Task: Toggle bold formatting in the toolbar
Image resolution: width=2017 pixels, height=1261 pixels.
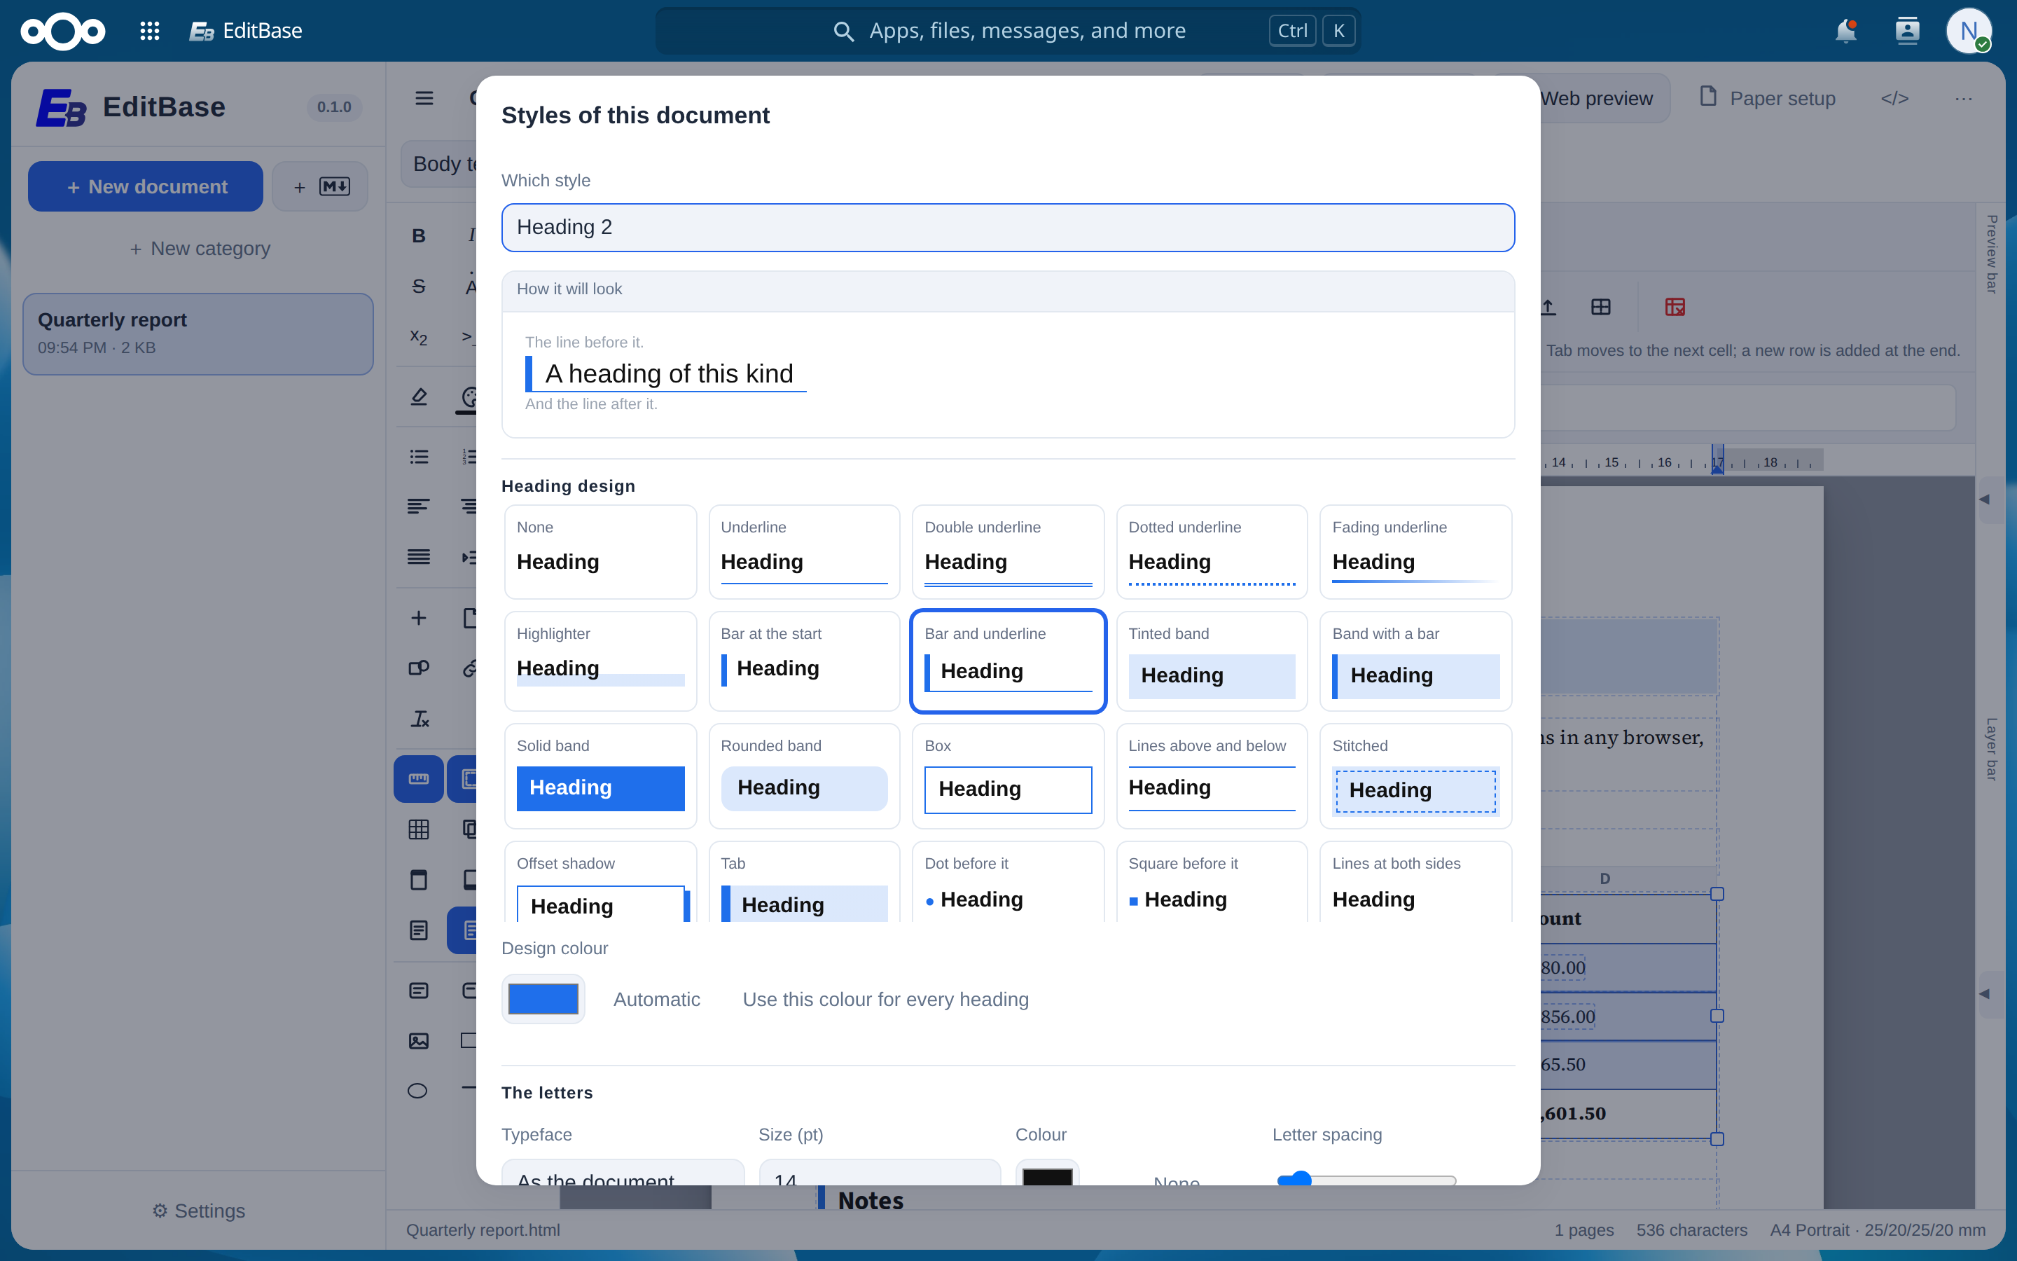Action: (418, 236)
